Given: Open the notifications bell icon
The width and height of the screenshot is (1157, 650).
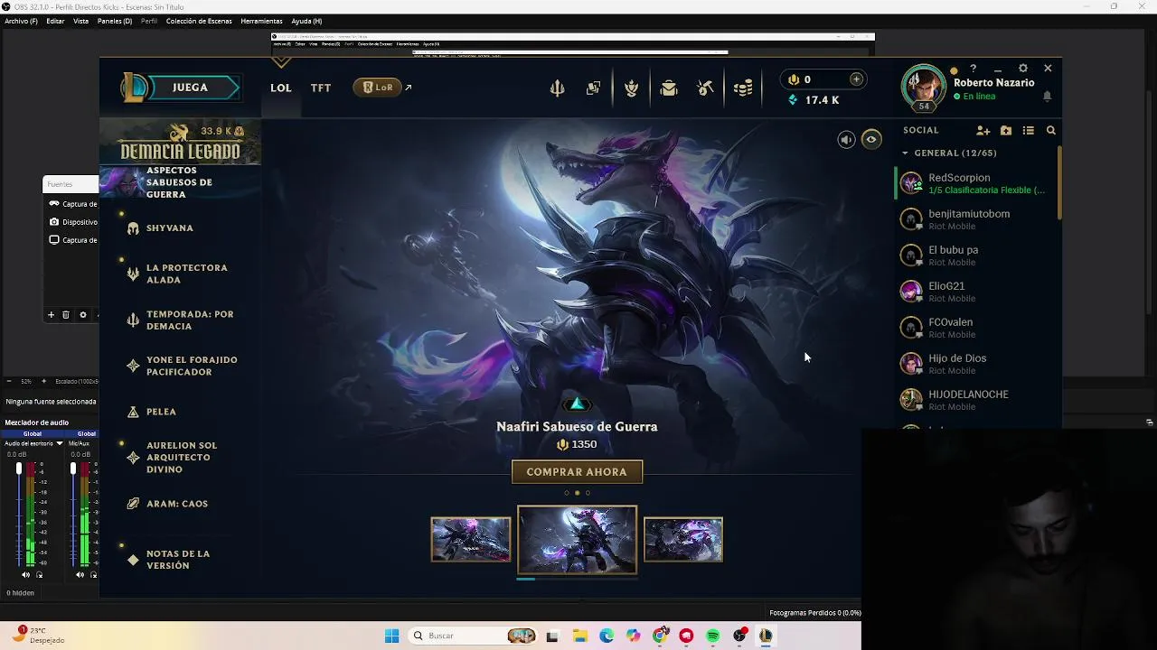Looking at the screenshot, I should (1047, 97).
